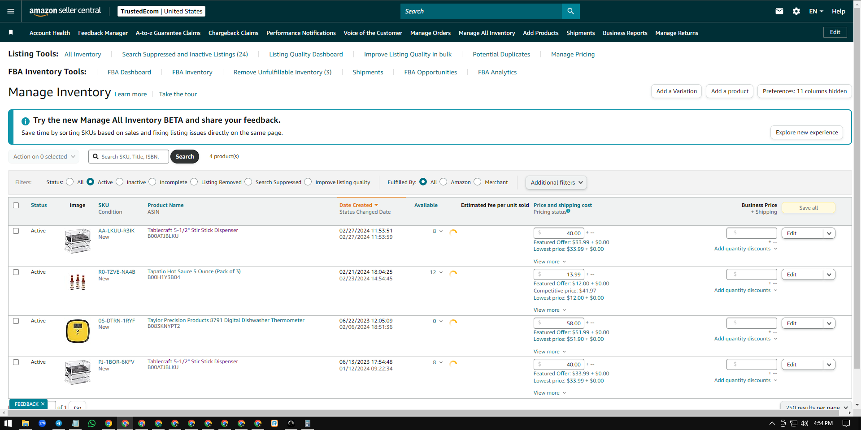Image resolution: width=861 pixels, height=430 pixels.
Task: Click the search magnifier button in header
Action: coord(570,11)
